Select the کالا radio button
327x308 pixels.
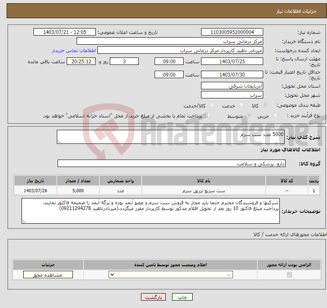coord(265,105)
